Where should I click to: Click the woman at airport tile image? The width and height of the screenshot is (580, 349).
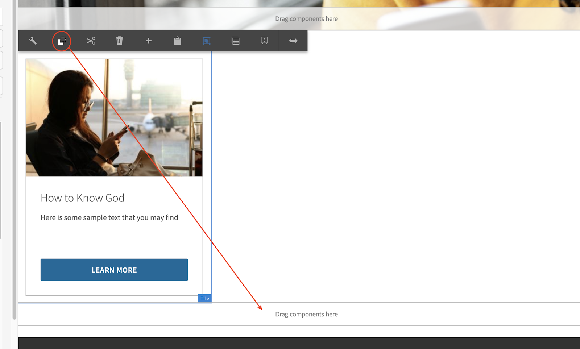[x=114, y=118]
